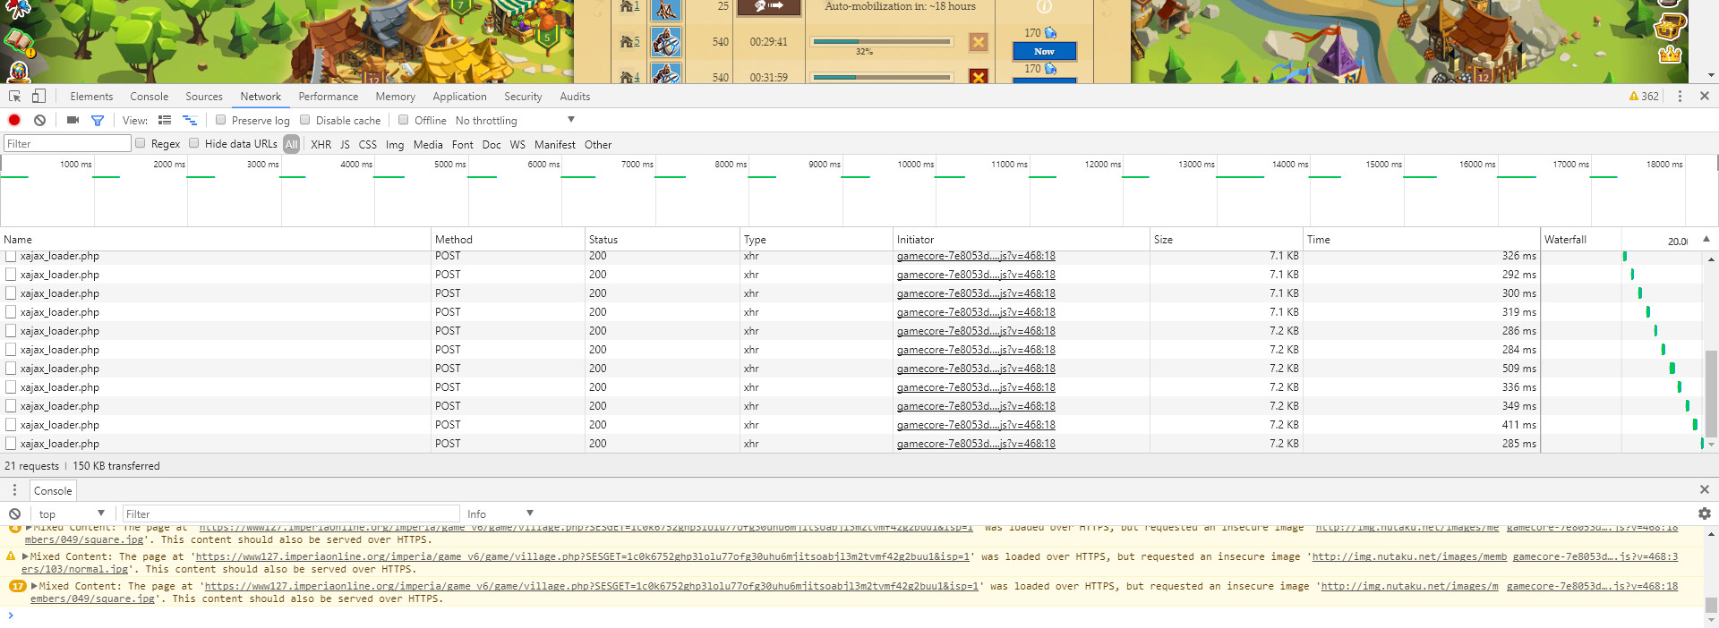
Task: Filter requests by XHR type
Action: click(321, 144)
